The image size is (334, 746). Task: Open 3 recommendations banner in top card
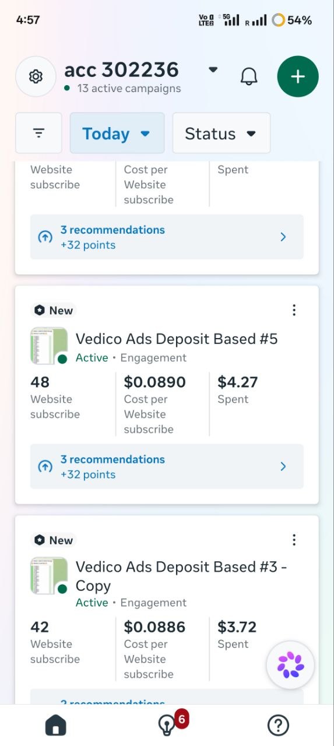click(x=167, y=237)
